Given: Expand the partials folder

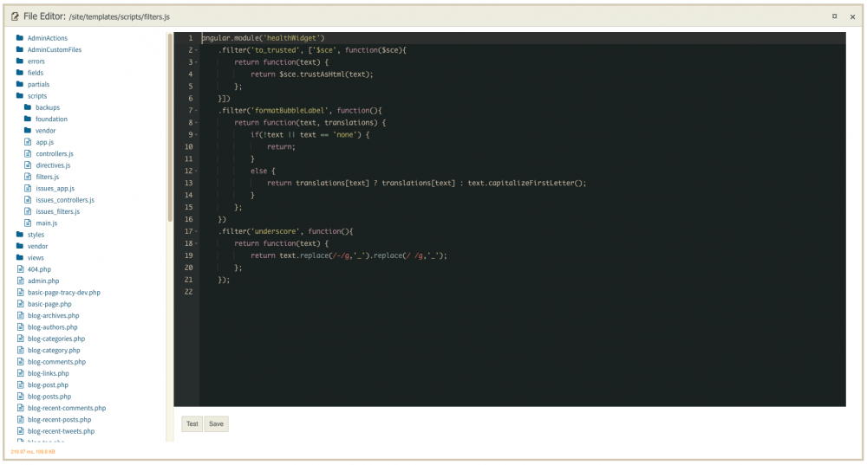Looking at the screenshot, I should point(38,85).
